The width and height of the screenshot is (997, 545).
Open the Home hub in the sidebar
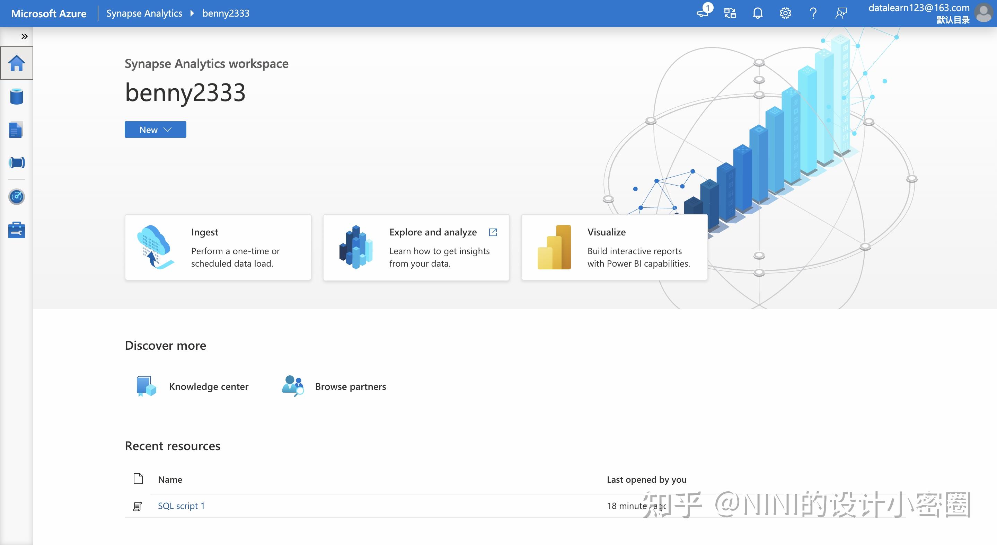(x=17, y=63)
